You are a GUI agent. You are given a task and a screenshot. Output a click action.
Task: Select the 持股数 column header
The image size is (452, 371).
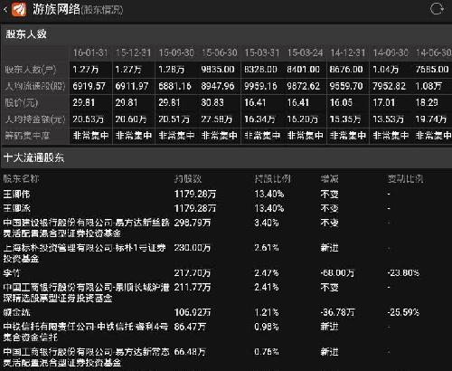pos(188,179)
